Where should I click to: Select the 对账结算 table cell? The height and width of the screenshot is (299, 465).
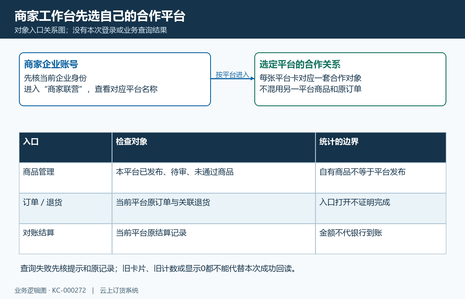click(x=66, y=239)
